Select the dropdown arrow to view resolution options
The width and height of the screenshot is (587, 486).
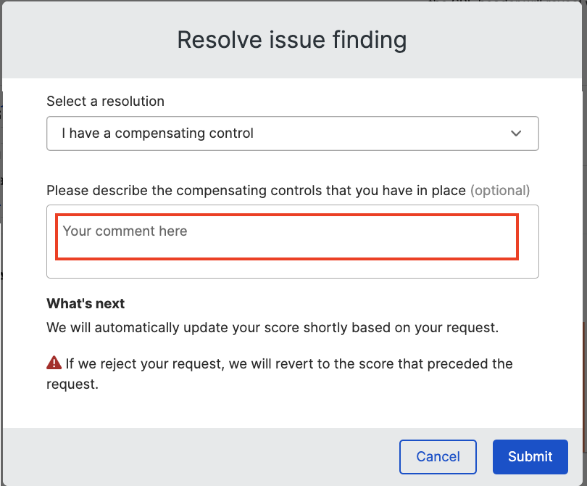516,133
